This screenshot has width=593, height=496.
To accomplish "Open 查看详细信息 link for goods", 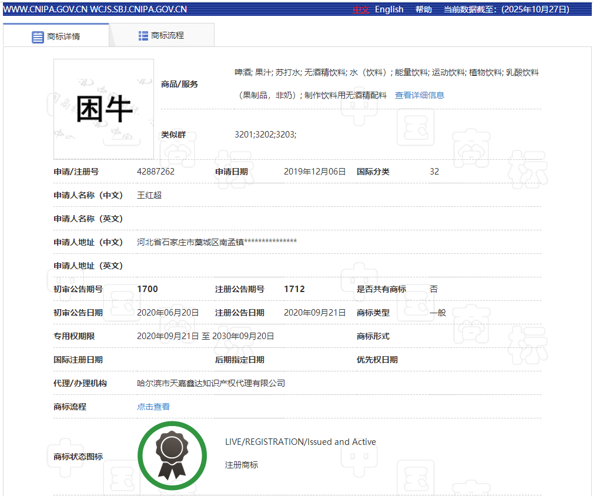I will (419, 95).
